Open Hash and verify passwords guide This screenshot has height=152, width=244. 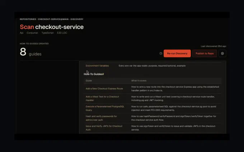(x=101, y=118)
